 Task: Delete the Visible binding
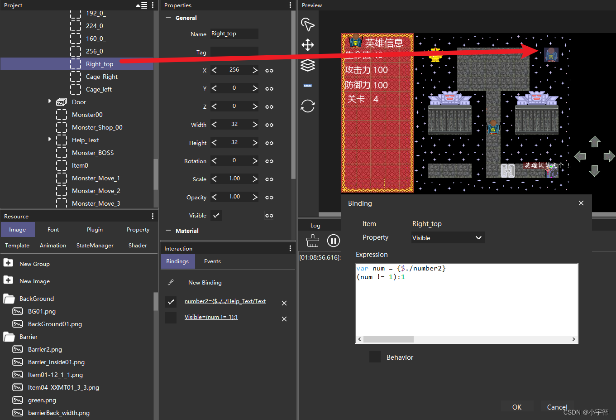[x=284, y=319]
